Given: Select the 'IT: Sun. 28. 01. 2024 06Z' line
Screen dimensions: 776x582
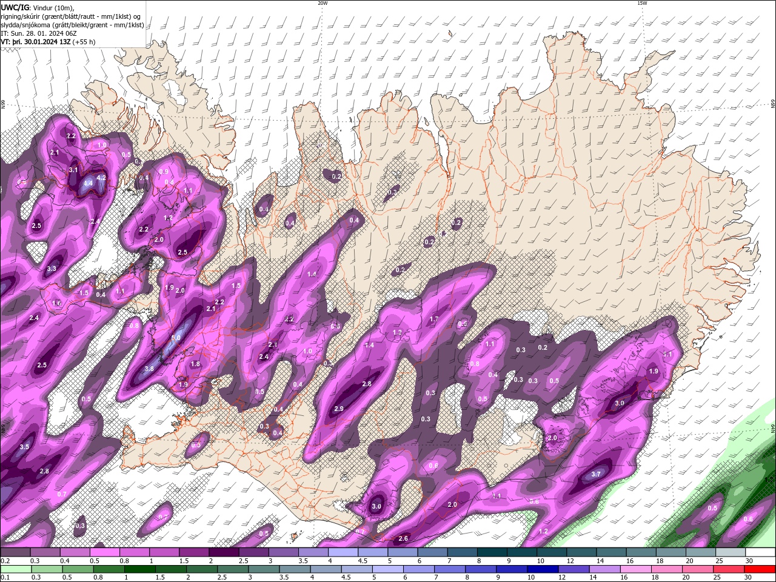Looking at the screenshot, I should [x=39, y=33].
